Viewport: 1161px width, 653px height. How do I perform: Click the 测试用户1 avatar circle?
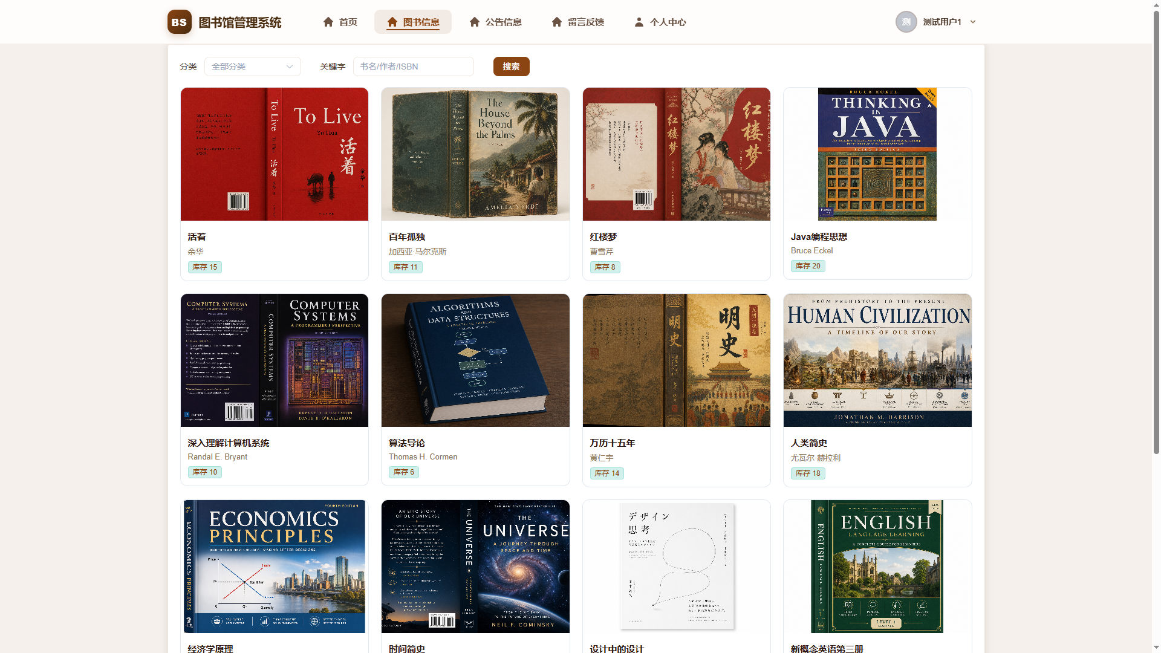point(906,22)
